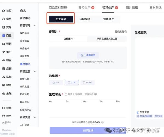
Task: Open the 视频生产 tab
Action: (108, 8)
